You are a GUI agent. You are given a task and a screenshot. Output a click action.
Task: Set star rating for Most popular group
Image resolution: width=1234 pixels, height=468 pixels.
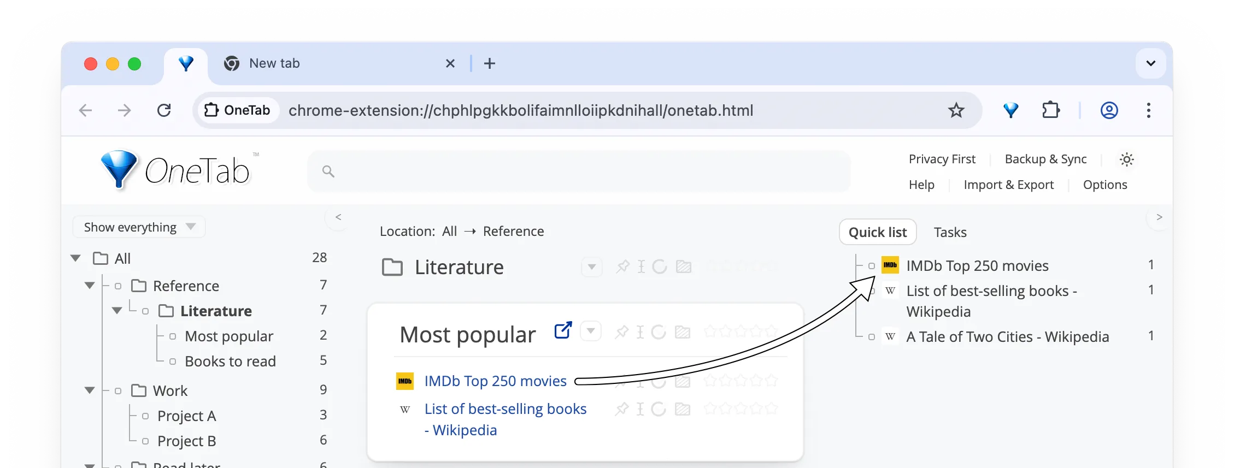741,331
